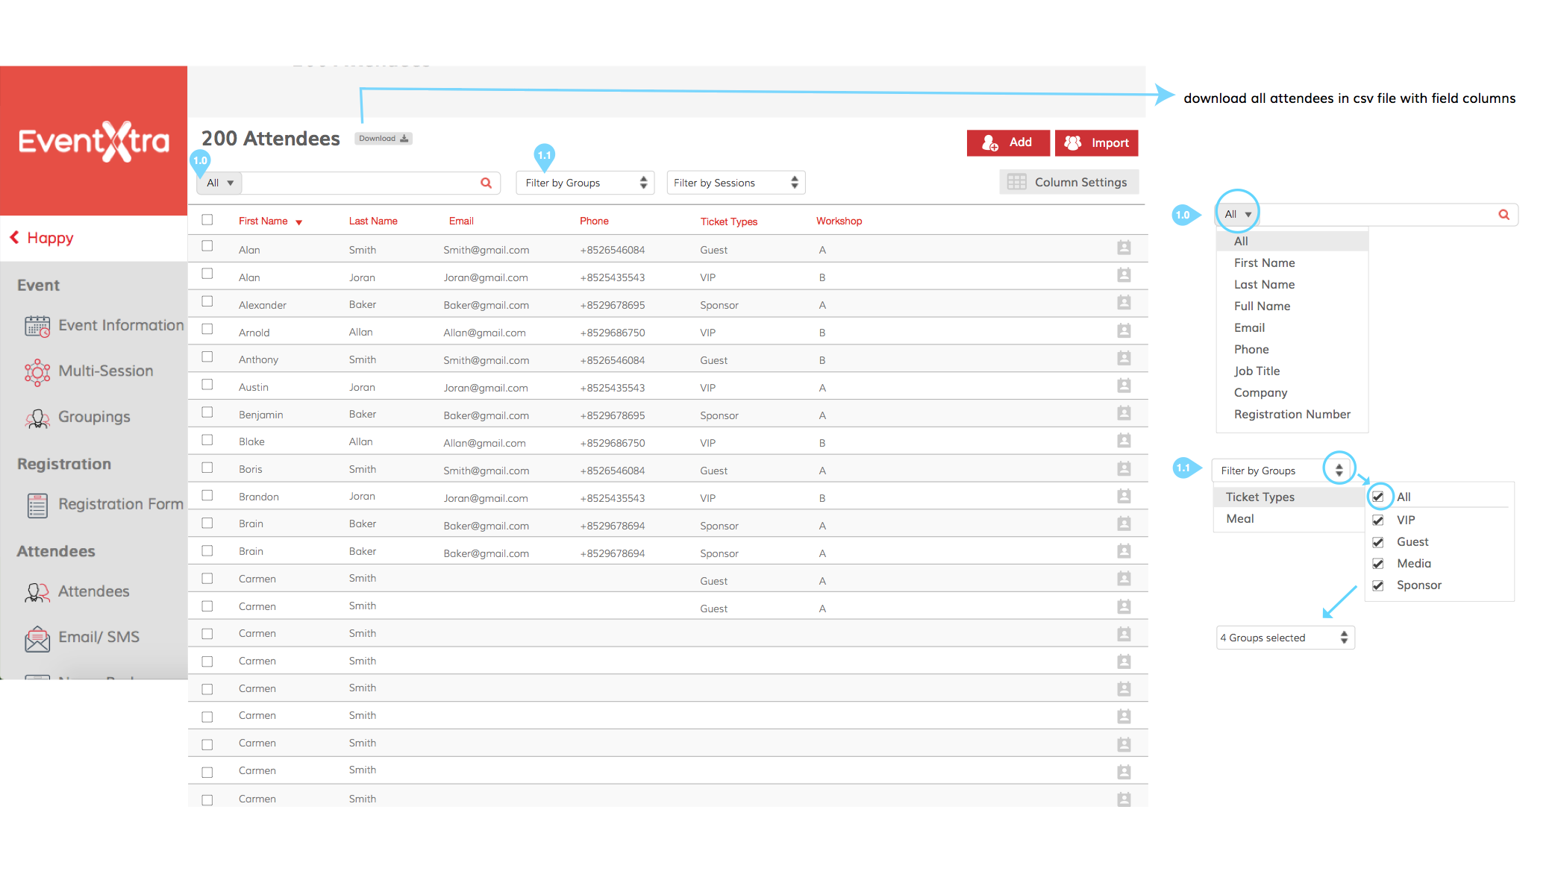This screenshot has height=874, width=1558.
Task: Select Ticket Types in groups filter list
Action: point(1289,497)
